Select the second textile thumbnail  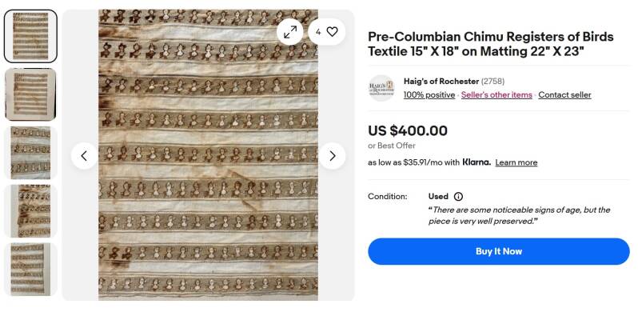(x=30, y=94)
